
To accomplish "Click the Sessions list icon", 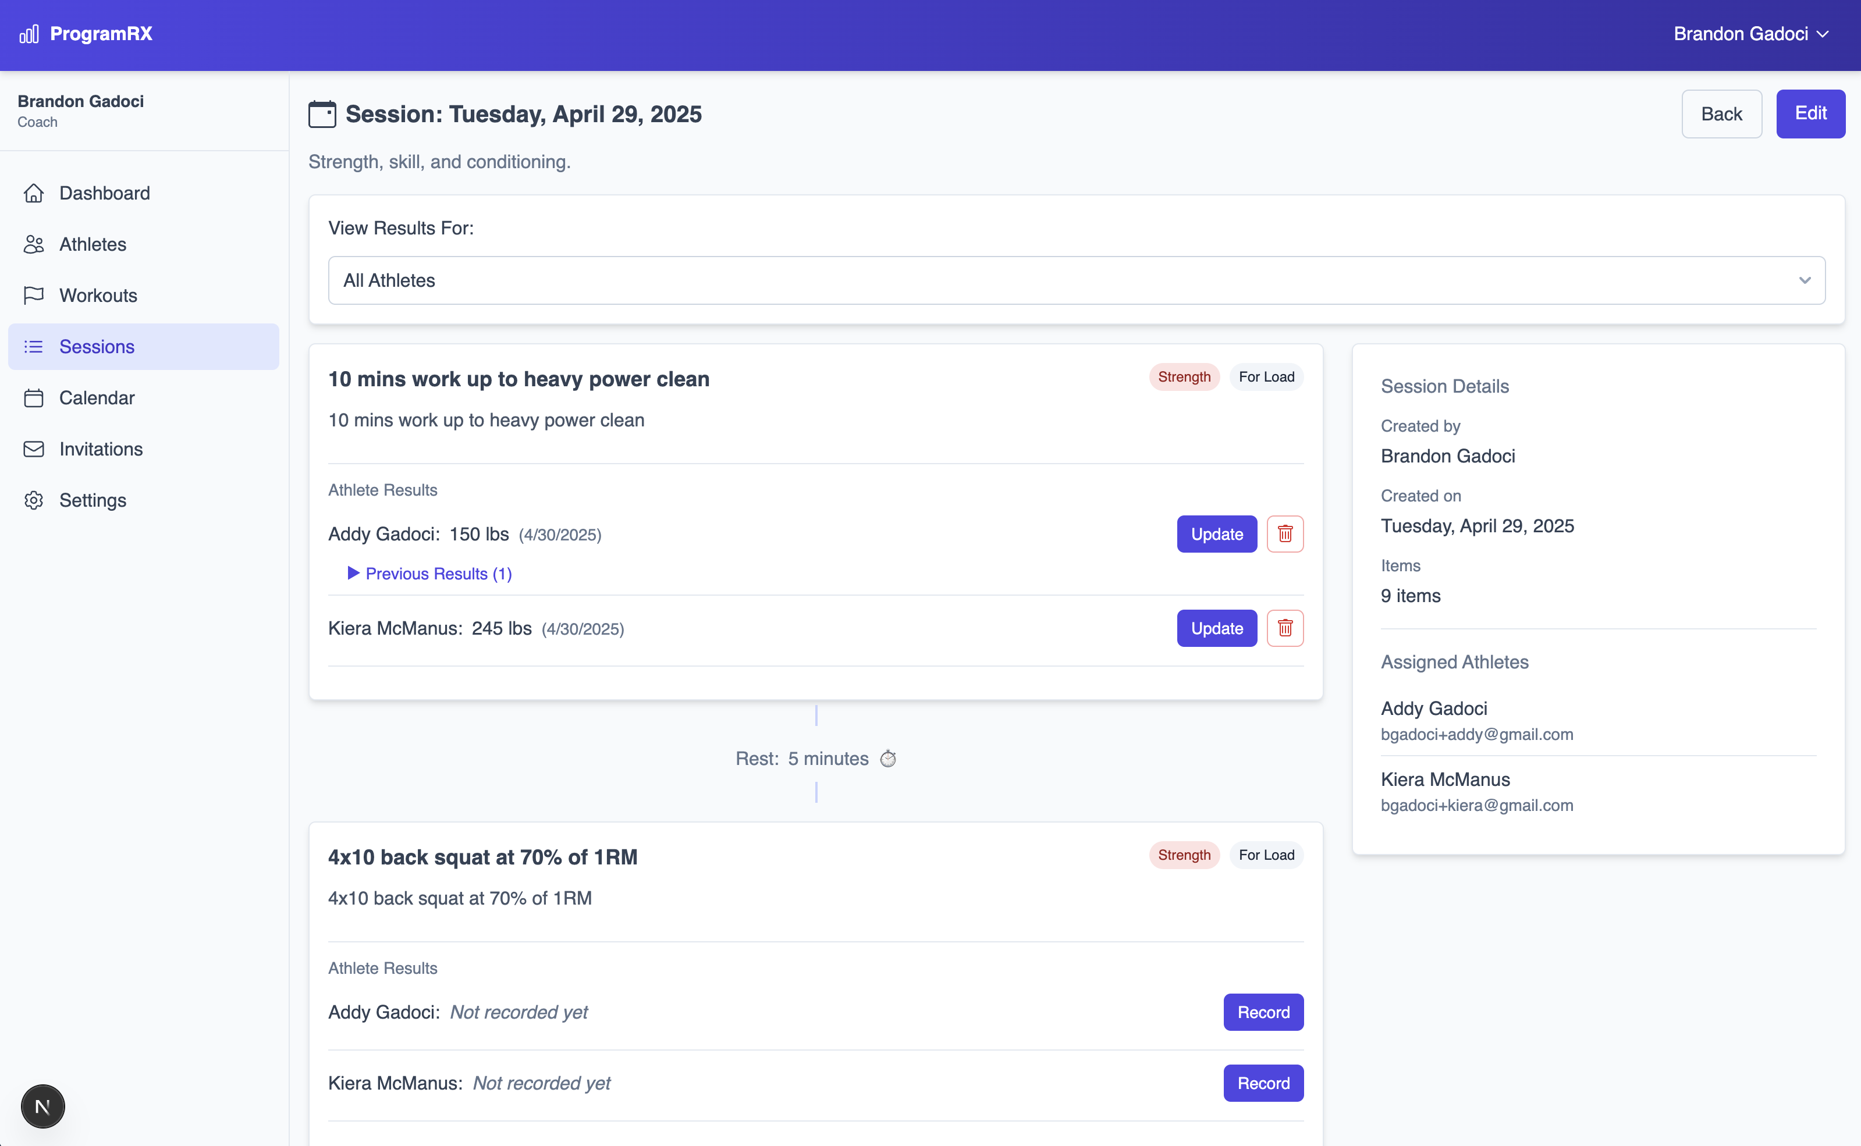I will point(33,346).
